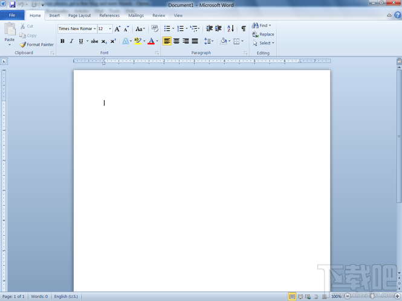Expand the Paste options arrow
This screenshot has height=301, width=402.
pos(10,45)
